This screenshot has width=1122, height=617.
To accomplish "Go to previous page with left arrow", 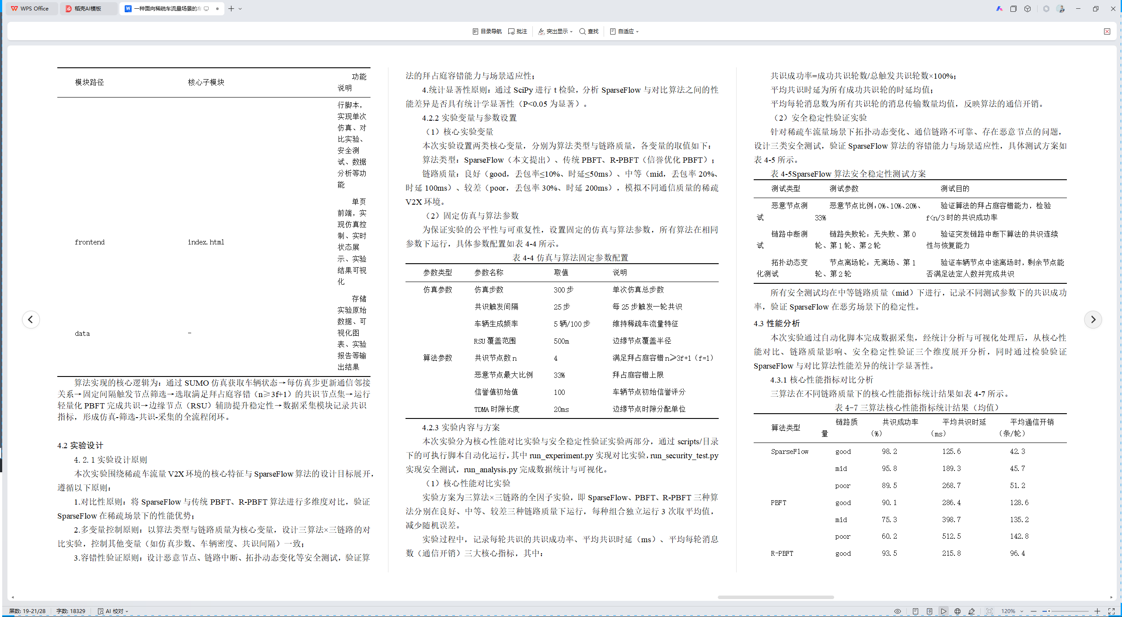I will [31, 320].
